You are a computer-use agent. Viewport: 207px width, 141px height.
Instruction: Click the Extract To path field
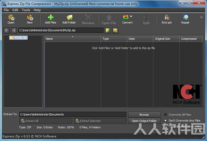click(x=73, y=115)
